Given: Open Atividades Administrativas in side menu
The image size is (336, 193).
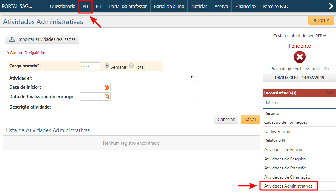Looking at the screenshot, I should [x=288, y=186].
